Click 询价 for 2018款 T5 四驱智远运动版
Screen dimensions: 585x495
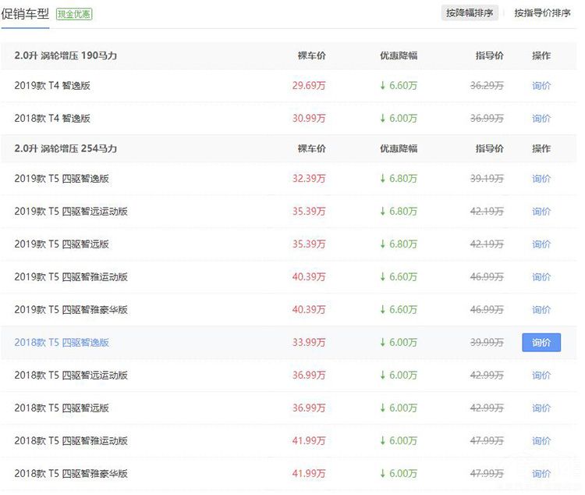pos(541,376)
